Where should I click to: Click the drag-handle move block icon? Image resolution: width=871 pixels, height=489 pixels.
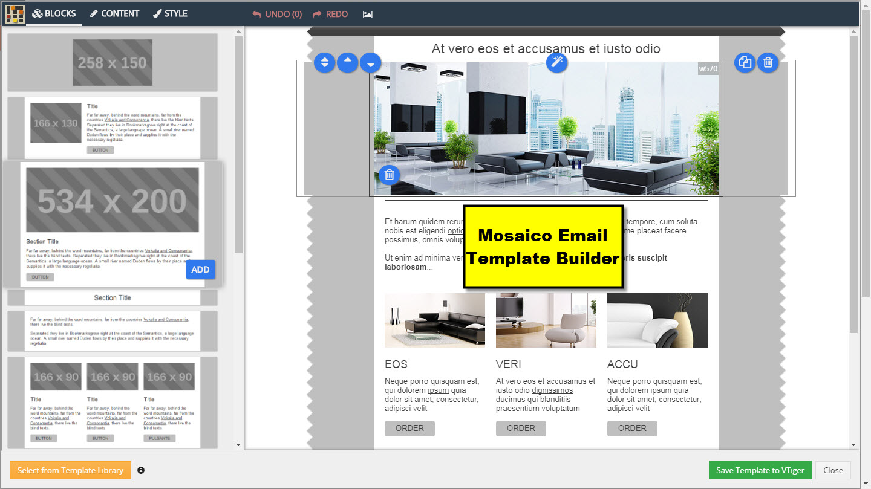[325, 62]
